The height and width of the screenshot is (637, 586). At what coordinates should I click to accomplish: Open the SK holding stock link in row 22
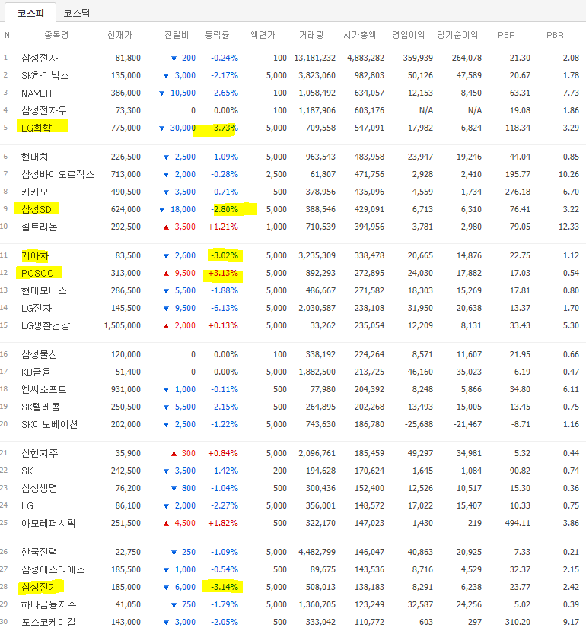(x=27, y=471)
